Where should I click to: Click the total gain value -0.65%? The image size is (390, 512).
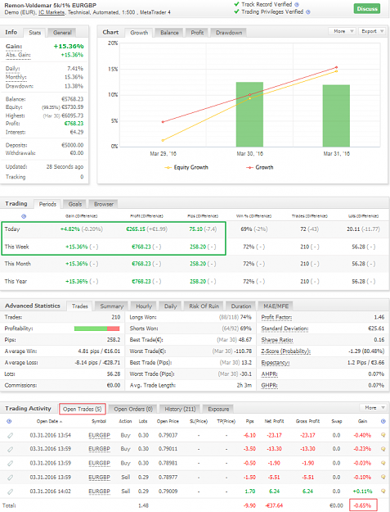coord(363,505)
